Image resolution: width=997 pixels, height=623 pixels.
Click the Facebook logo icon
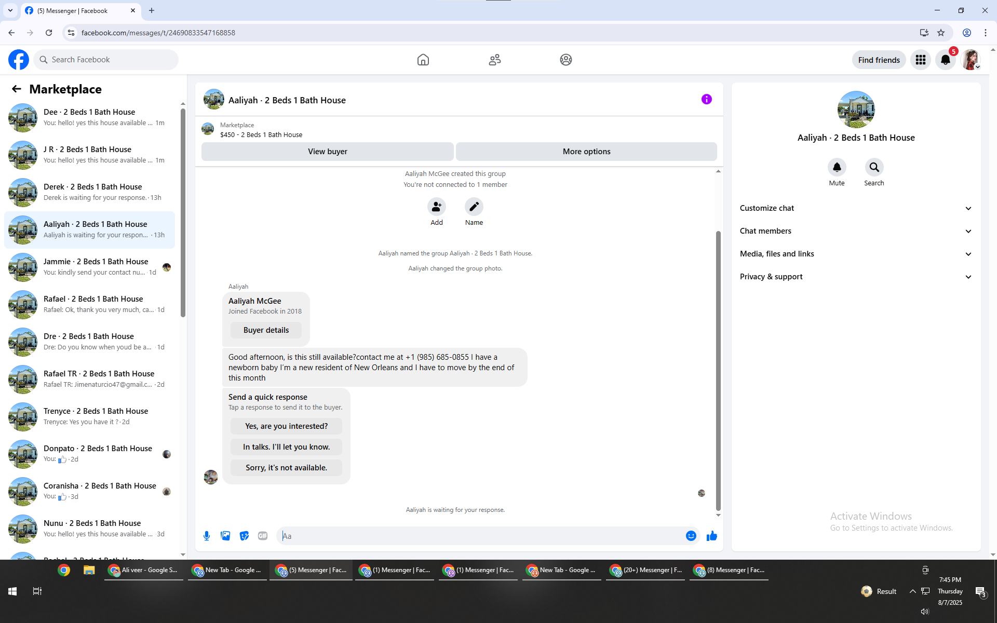click(x=19, y=60)
